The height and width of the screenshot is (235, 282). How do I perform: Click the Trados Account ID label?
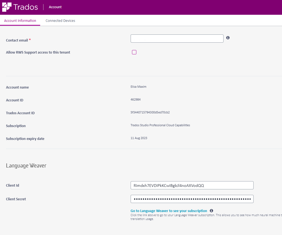(20, 113)
